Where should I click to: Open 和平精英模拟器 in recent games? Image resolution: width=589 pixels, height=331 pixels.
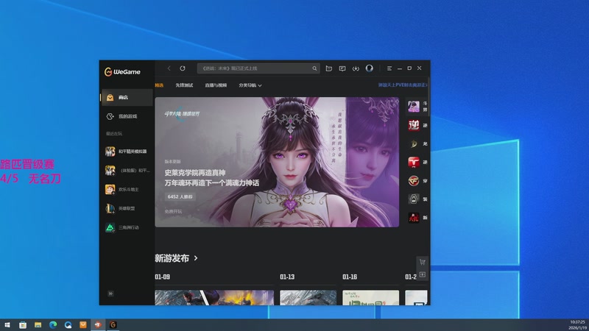(127, 152)
